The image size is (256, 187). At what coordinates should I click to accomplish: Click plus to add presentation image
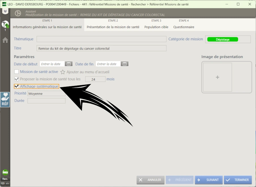[x=217, y=77]
